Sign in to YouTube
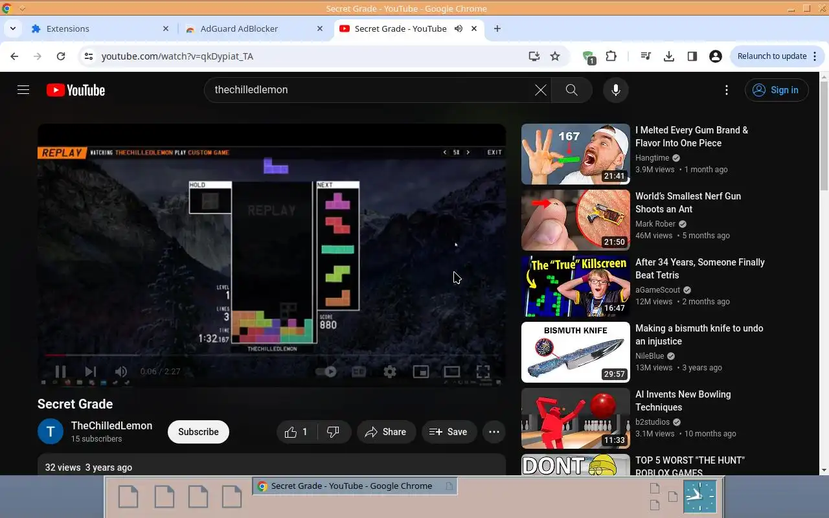 coord(776,90)
